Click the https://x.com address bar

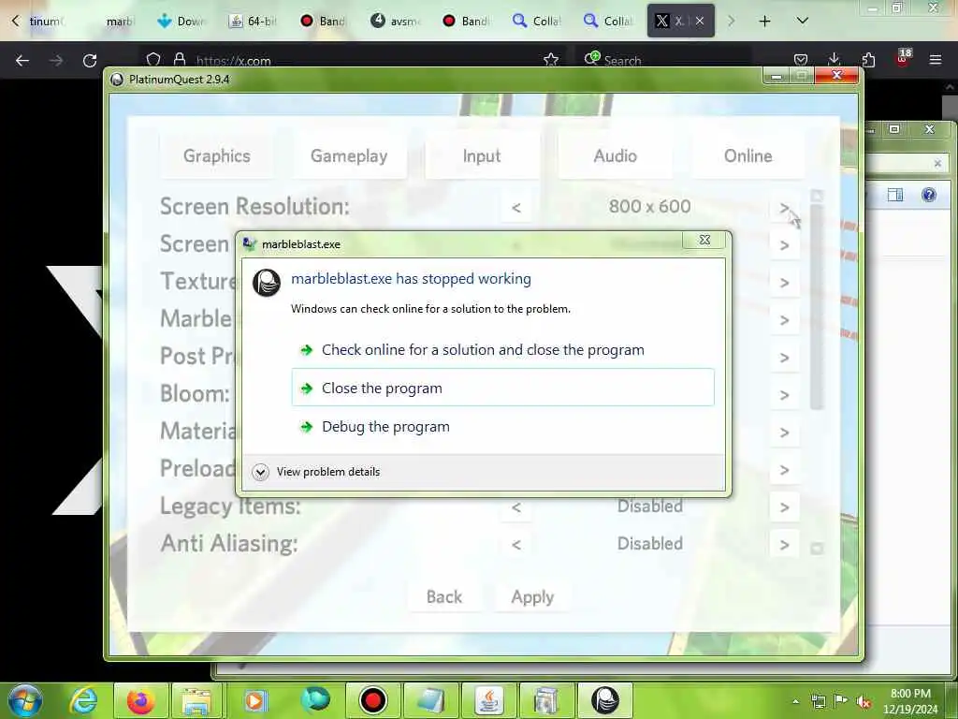pyautogui.click(x=355, y=61)
